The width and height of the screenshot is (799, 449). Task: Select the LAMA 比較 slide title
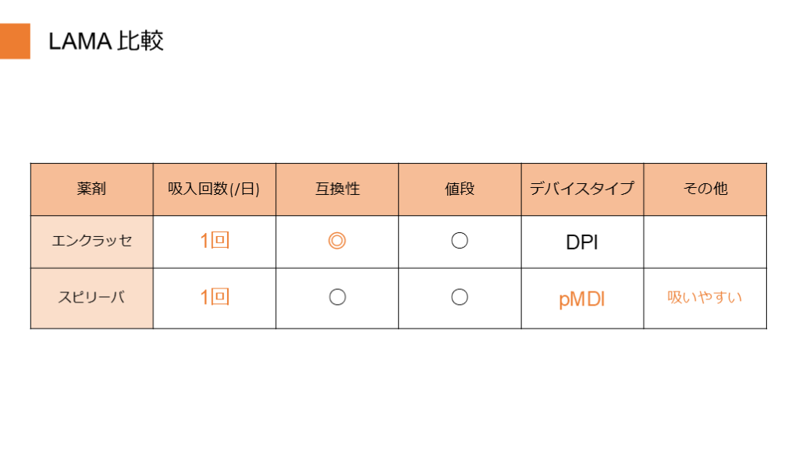106,41
